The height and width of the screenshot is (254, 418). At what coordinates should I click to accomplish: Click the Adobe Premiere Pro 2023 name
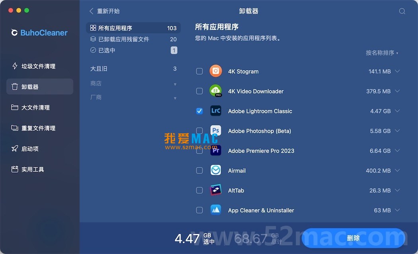(x=261, y=151)
